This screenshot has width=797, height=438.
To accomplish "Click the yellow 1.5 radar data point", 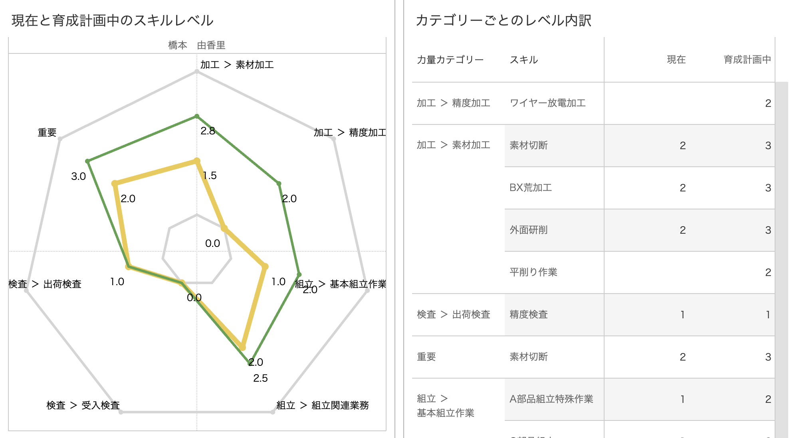I will point(196,161).
